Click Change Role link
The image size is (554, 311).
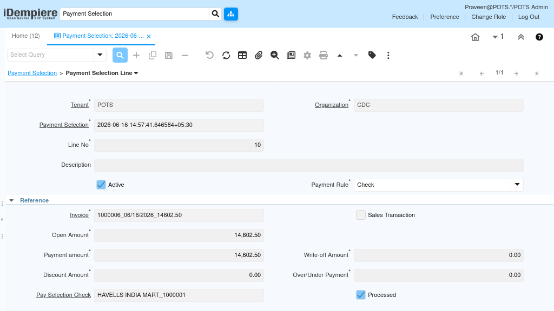point(489,17)
